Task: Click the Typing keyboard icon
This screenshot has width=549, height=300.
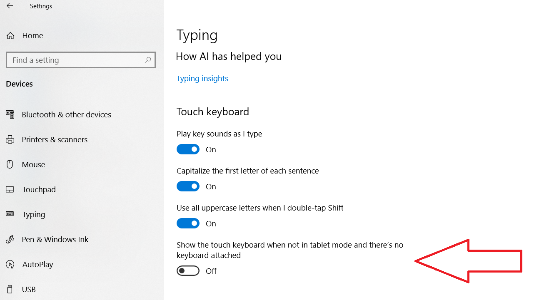Action: click(10, 214)
